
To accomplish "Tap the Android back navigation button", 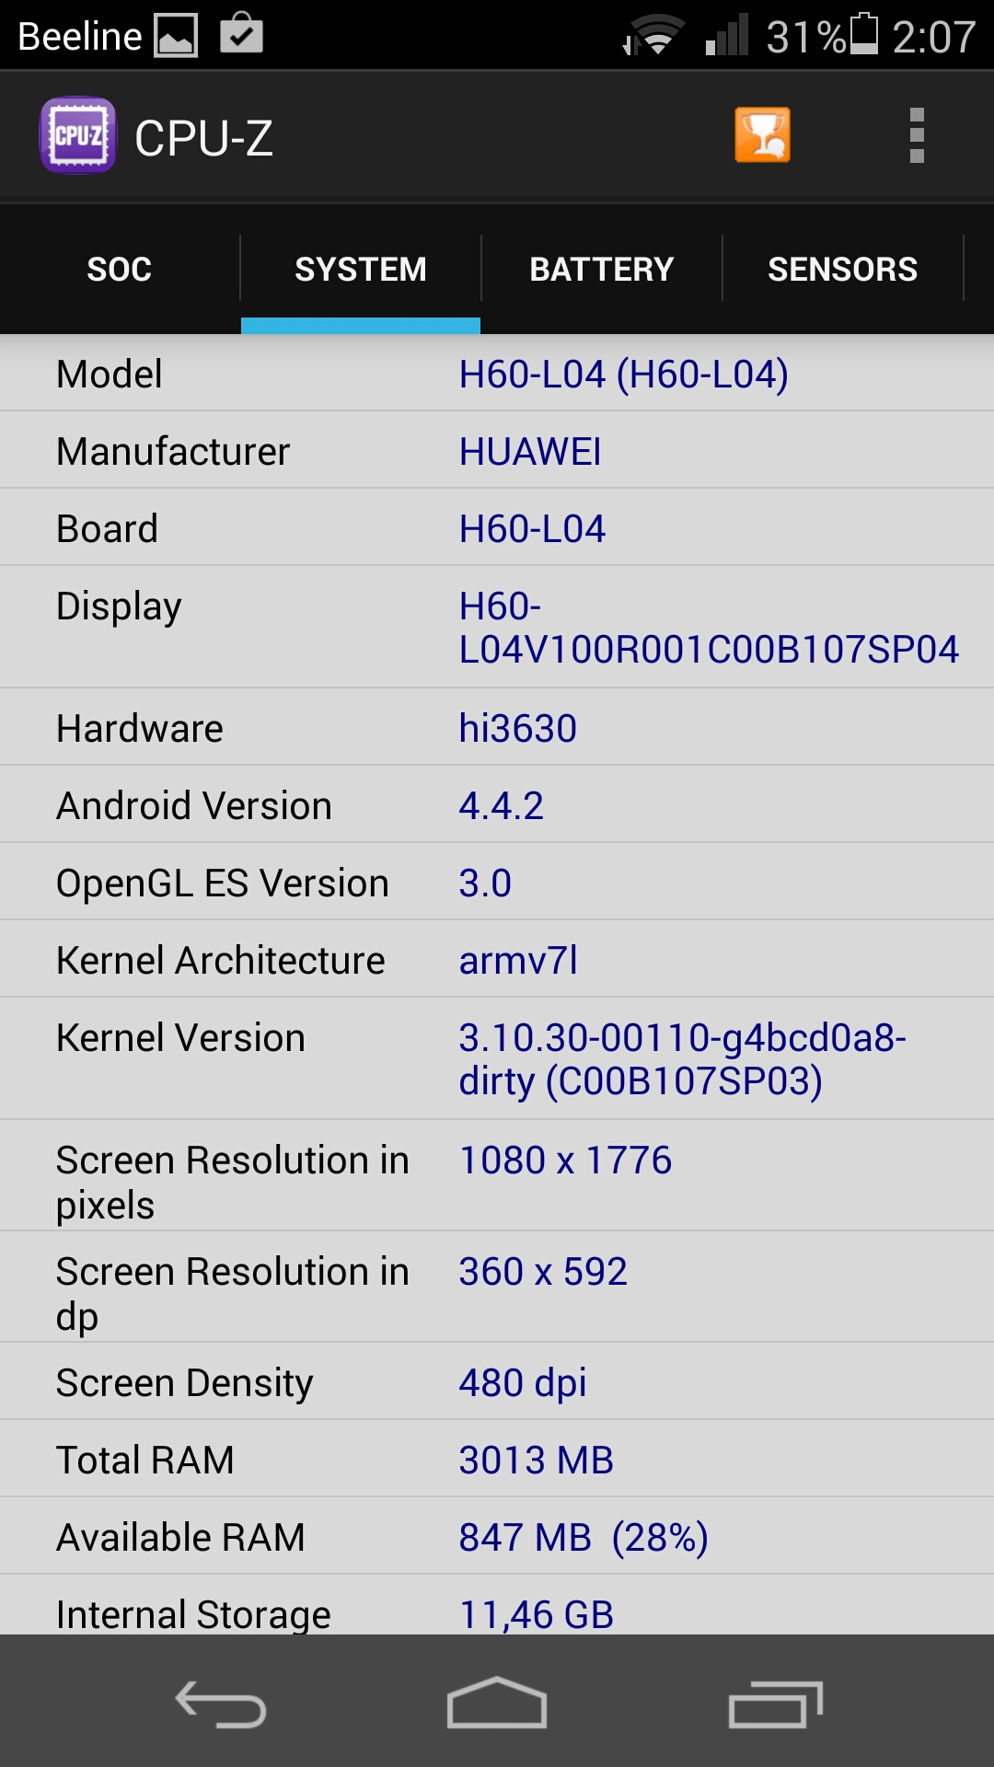I will pyautogui.click(x=221, y=1703).
